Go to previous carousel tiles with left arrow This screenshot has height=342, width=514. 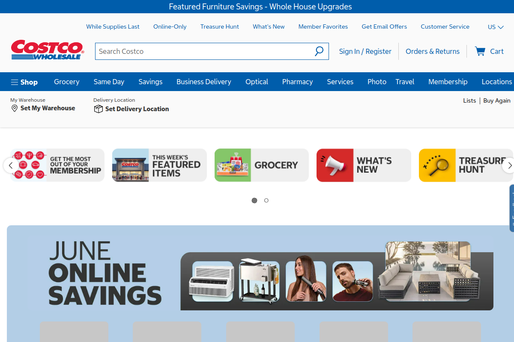coord(11,165)
